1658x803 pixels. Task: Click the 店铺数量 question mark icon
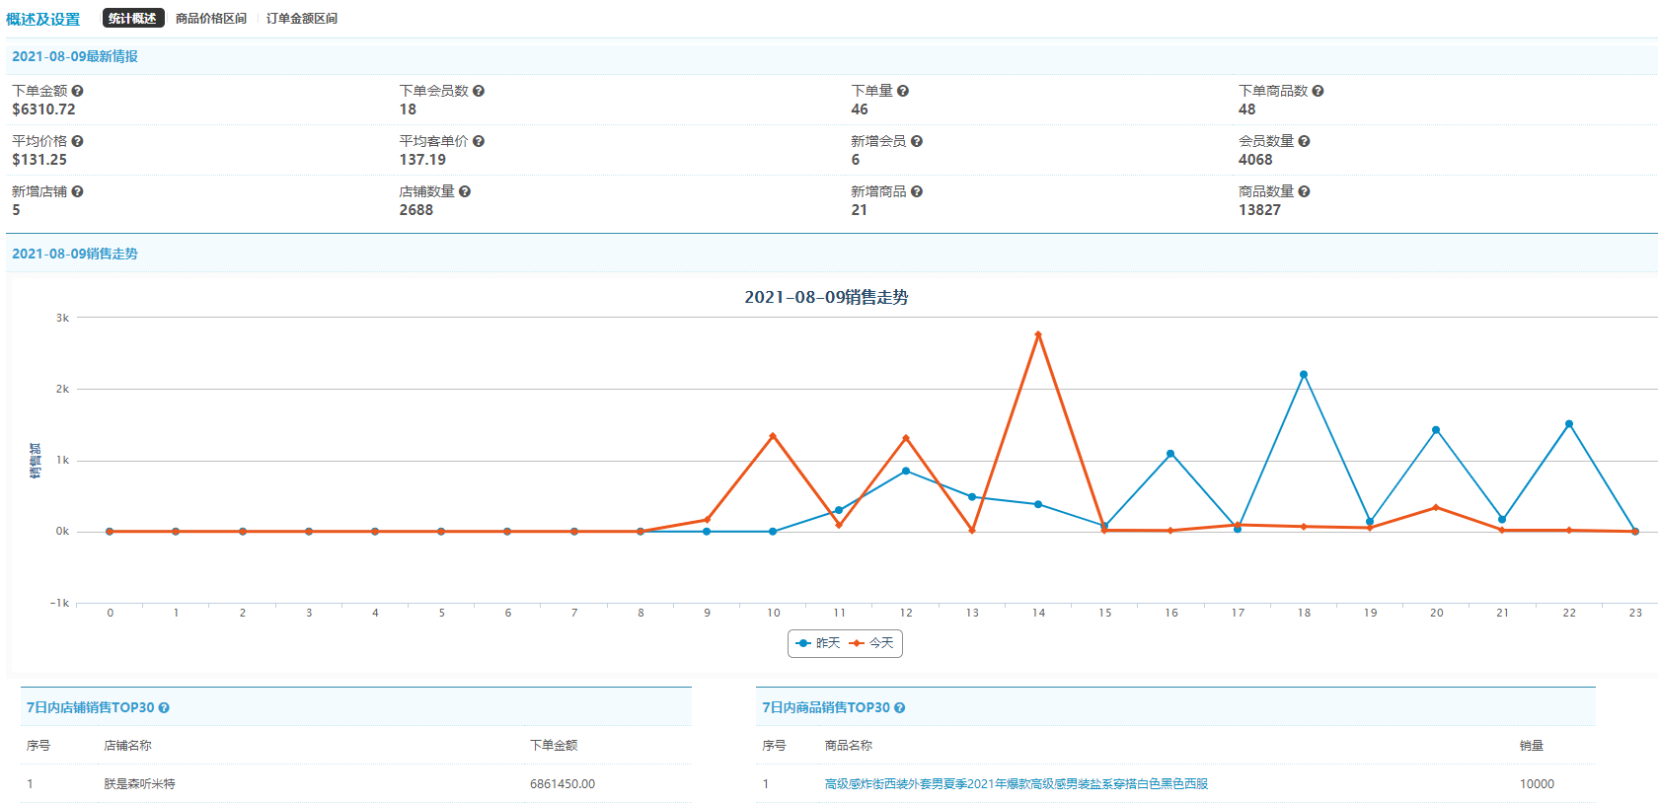(465, 191)
